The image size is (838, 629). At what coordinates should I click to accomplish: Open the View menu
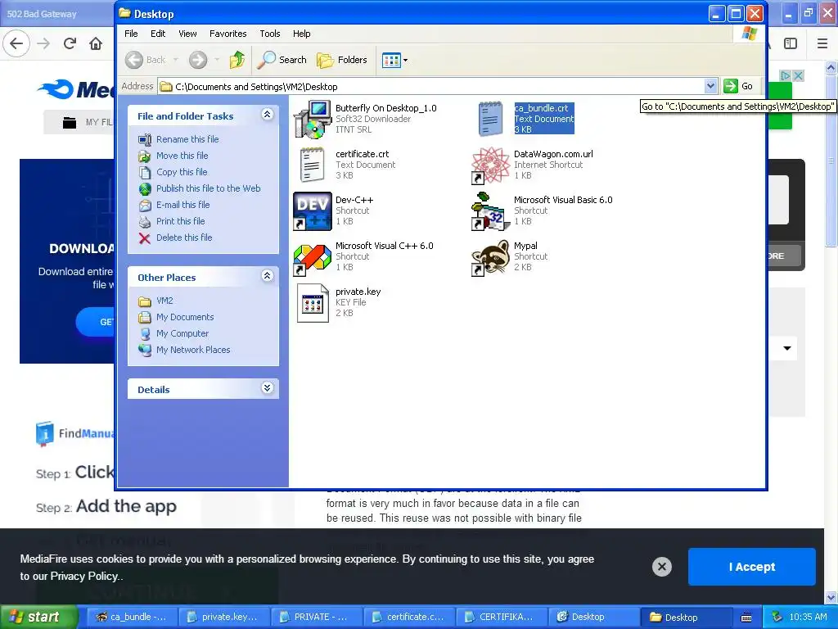point(187,34)
